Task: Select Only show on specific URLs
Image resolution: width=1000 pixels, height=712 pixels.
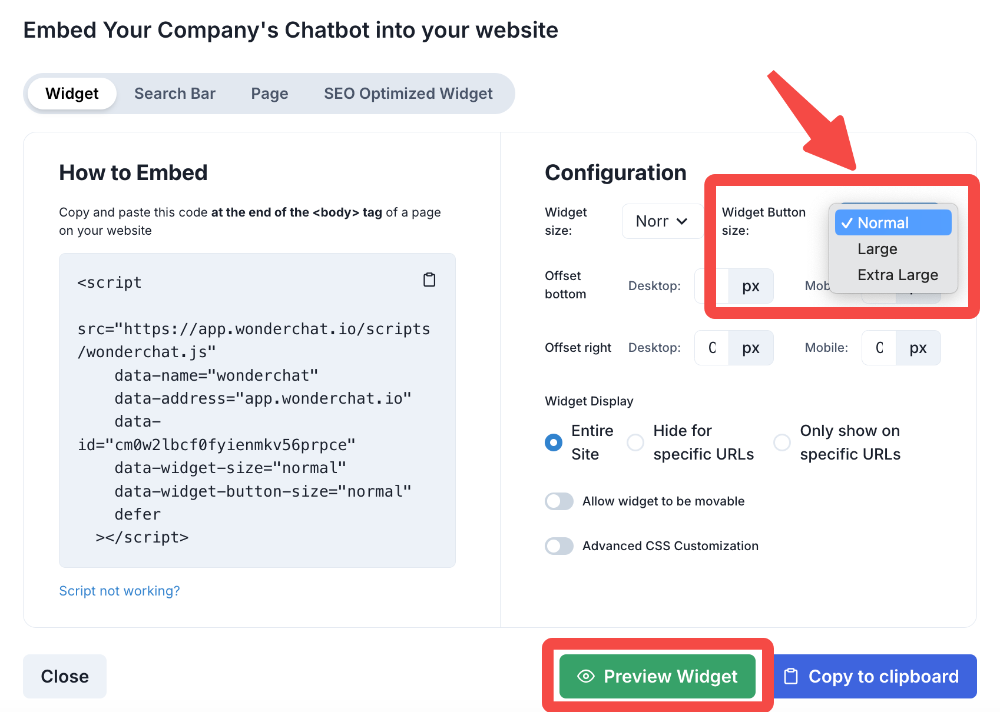Action: click(x=782, y=442)
